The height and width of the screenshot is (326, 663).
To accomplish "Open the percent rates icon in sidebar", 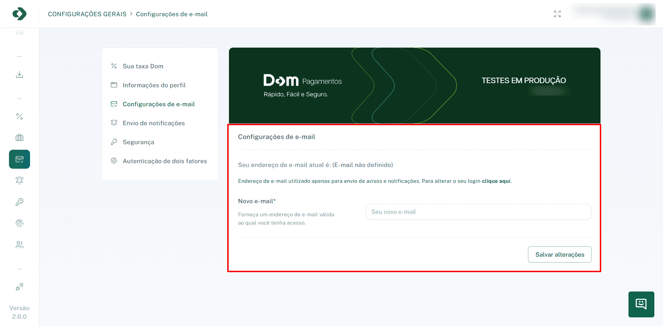I will [x=19, y=116].
